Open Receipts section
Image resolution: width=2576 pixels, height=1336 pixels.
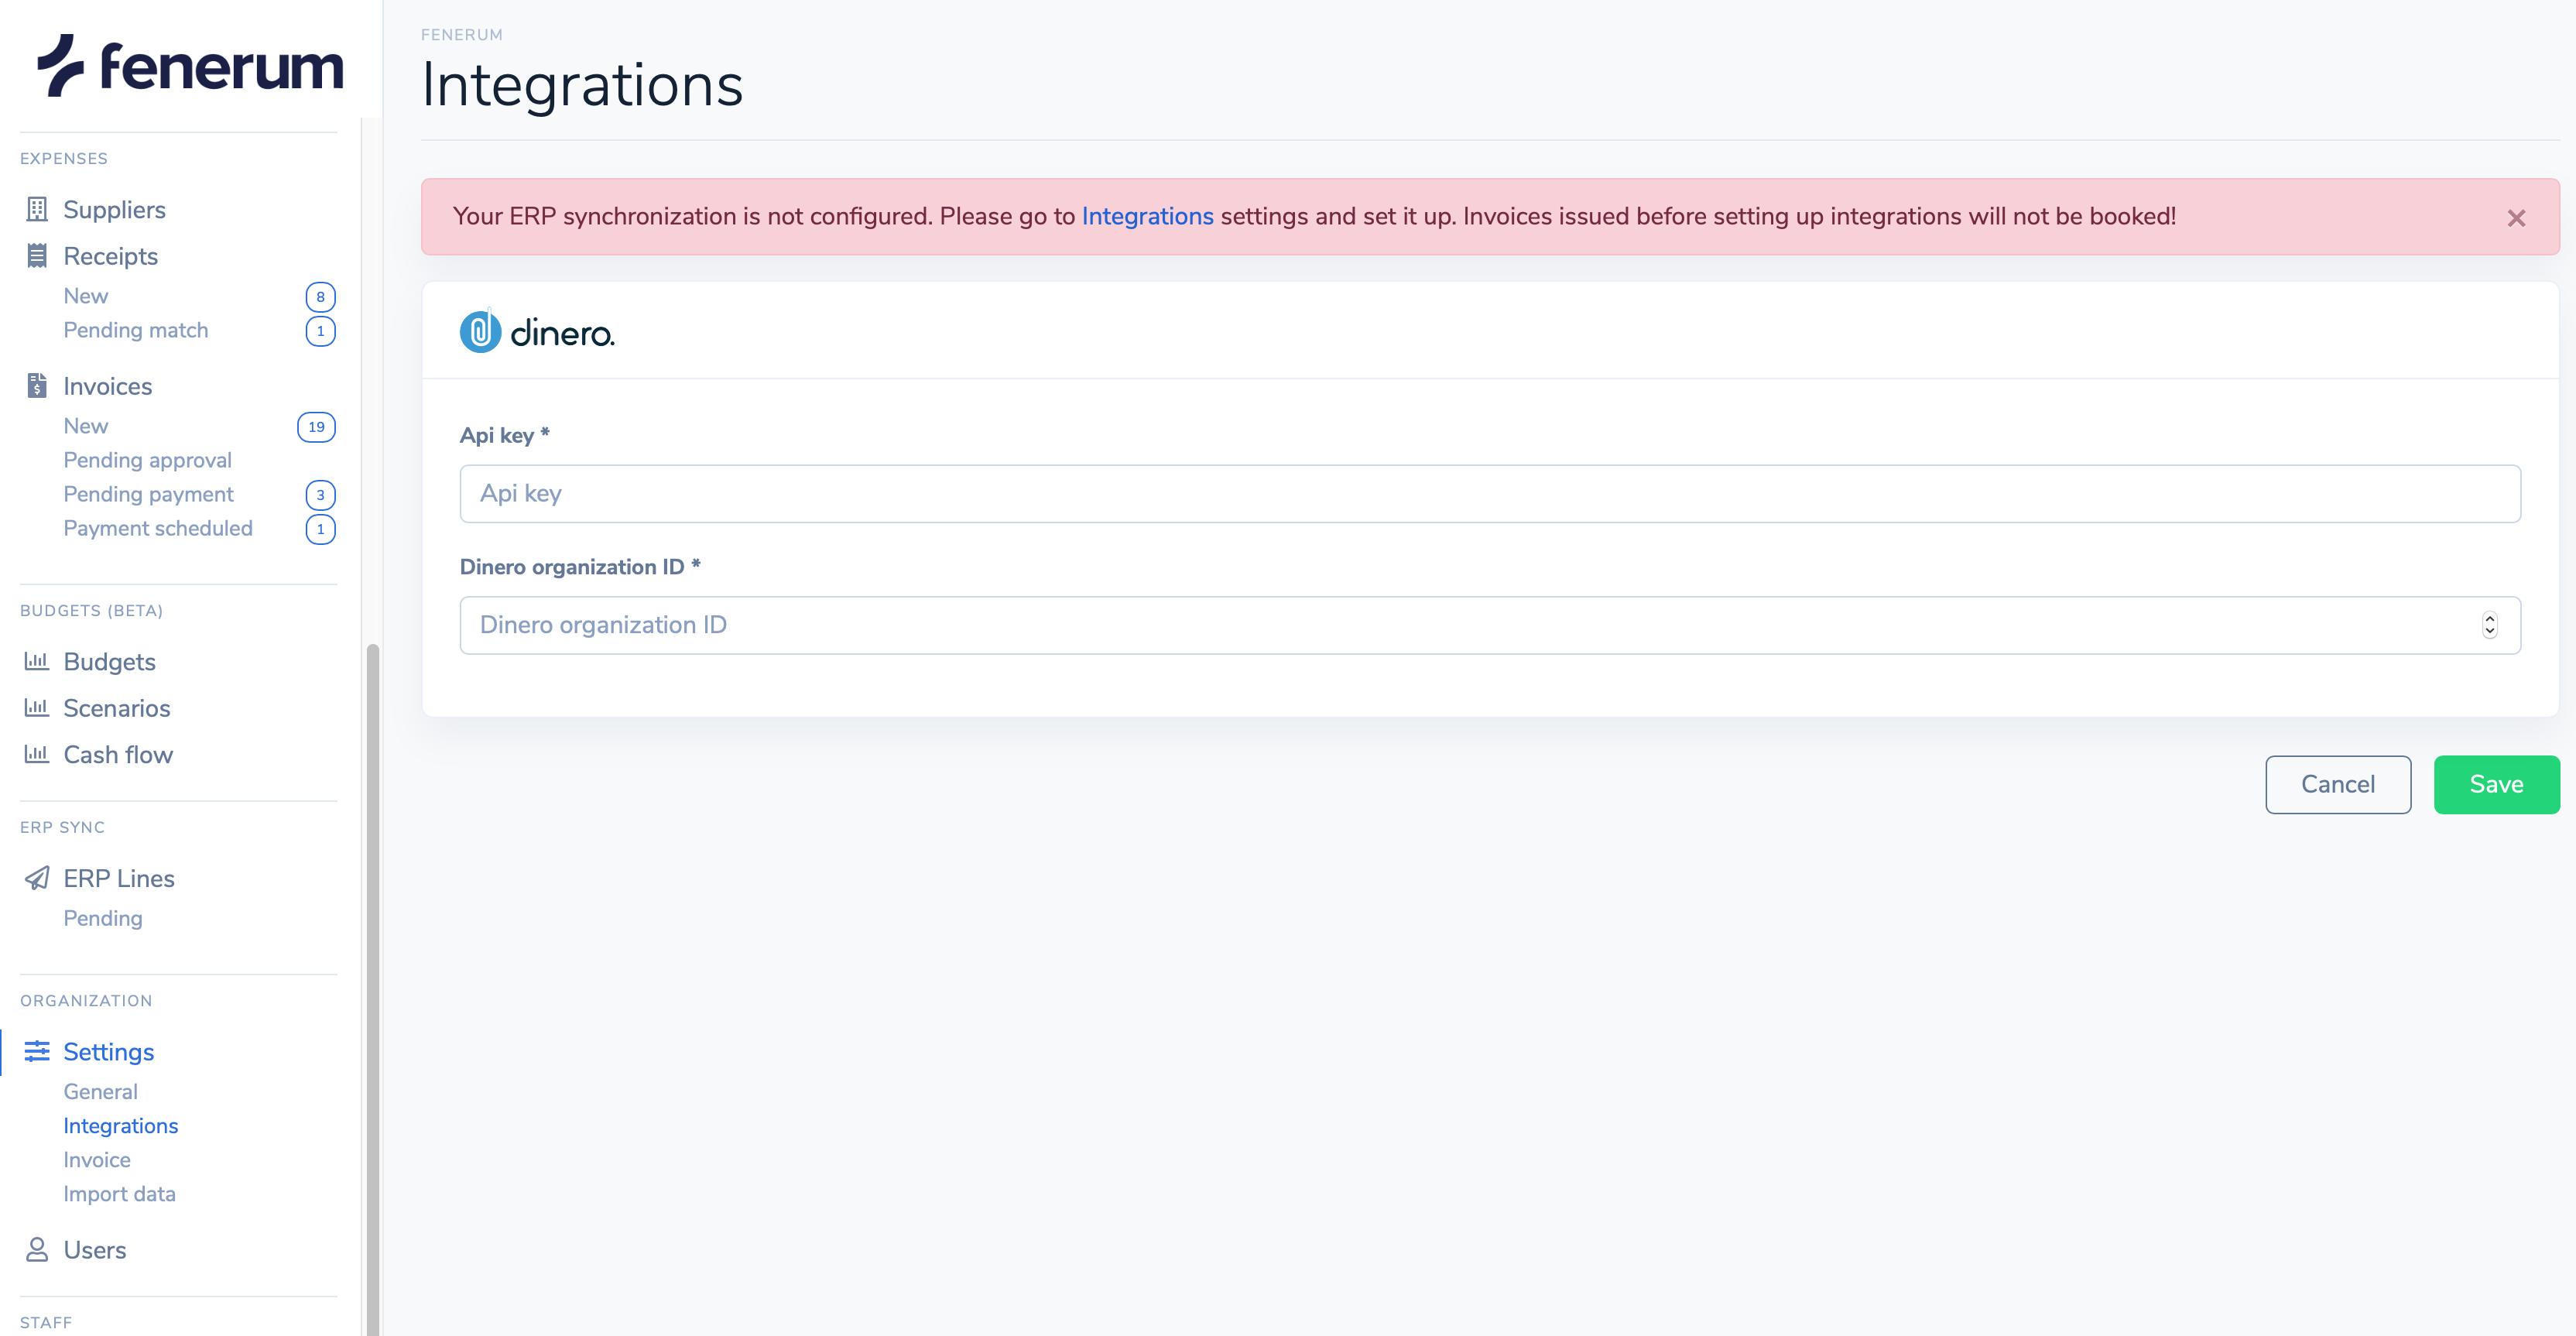tap(110, 256)
